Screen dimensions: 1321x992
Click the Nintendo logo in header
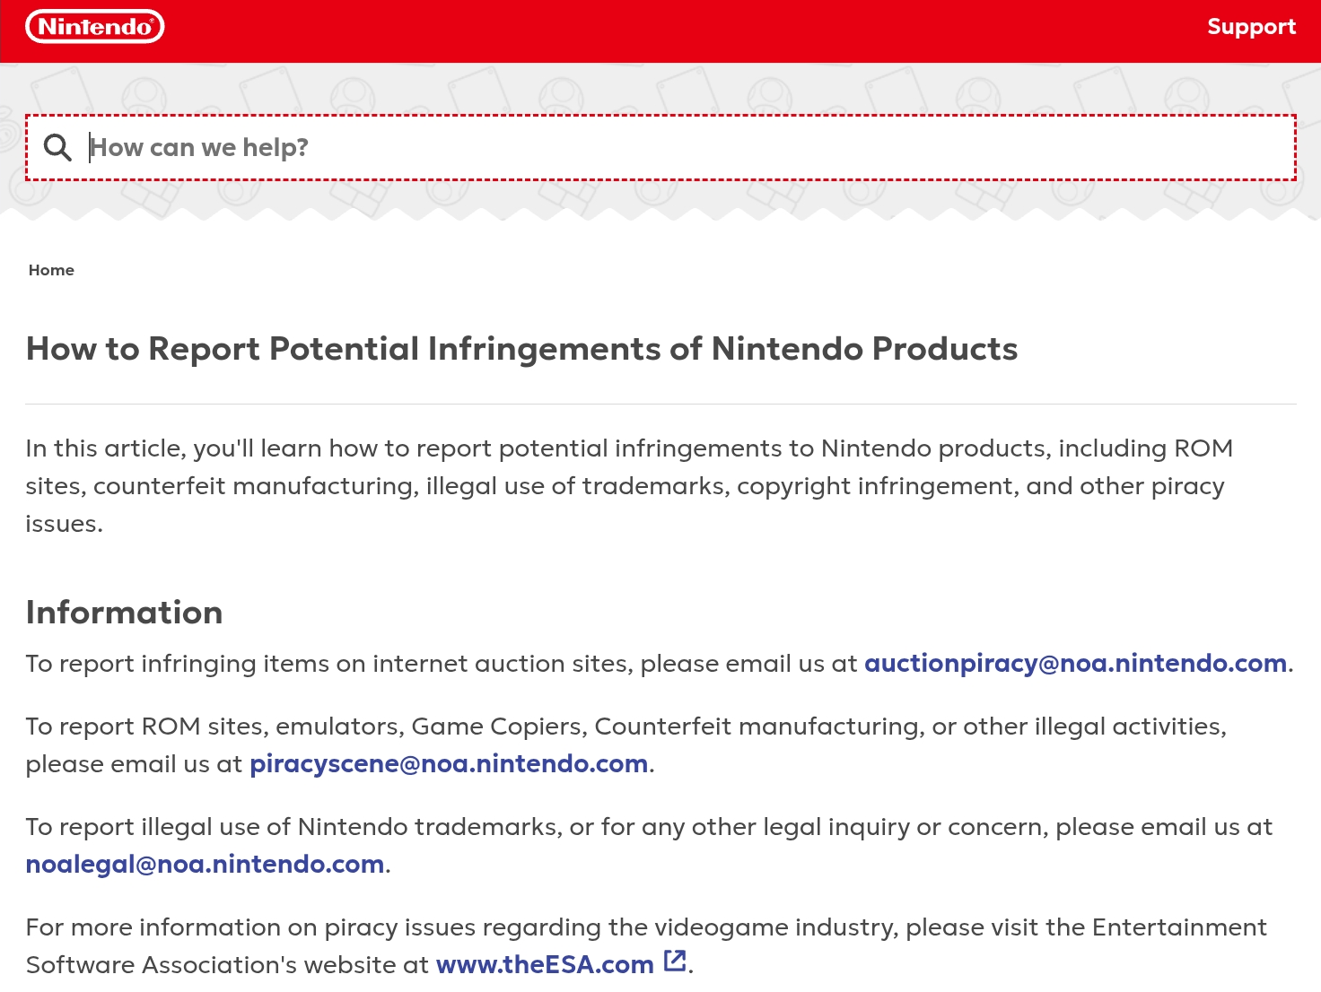coord(95,27)
